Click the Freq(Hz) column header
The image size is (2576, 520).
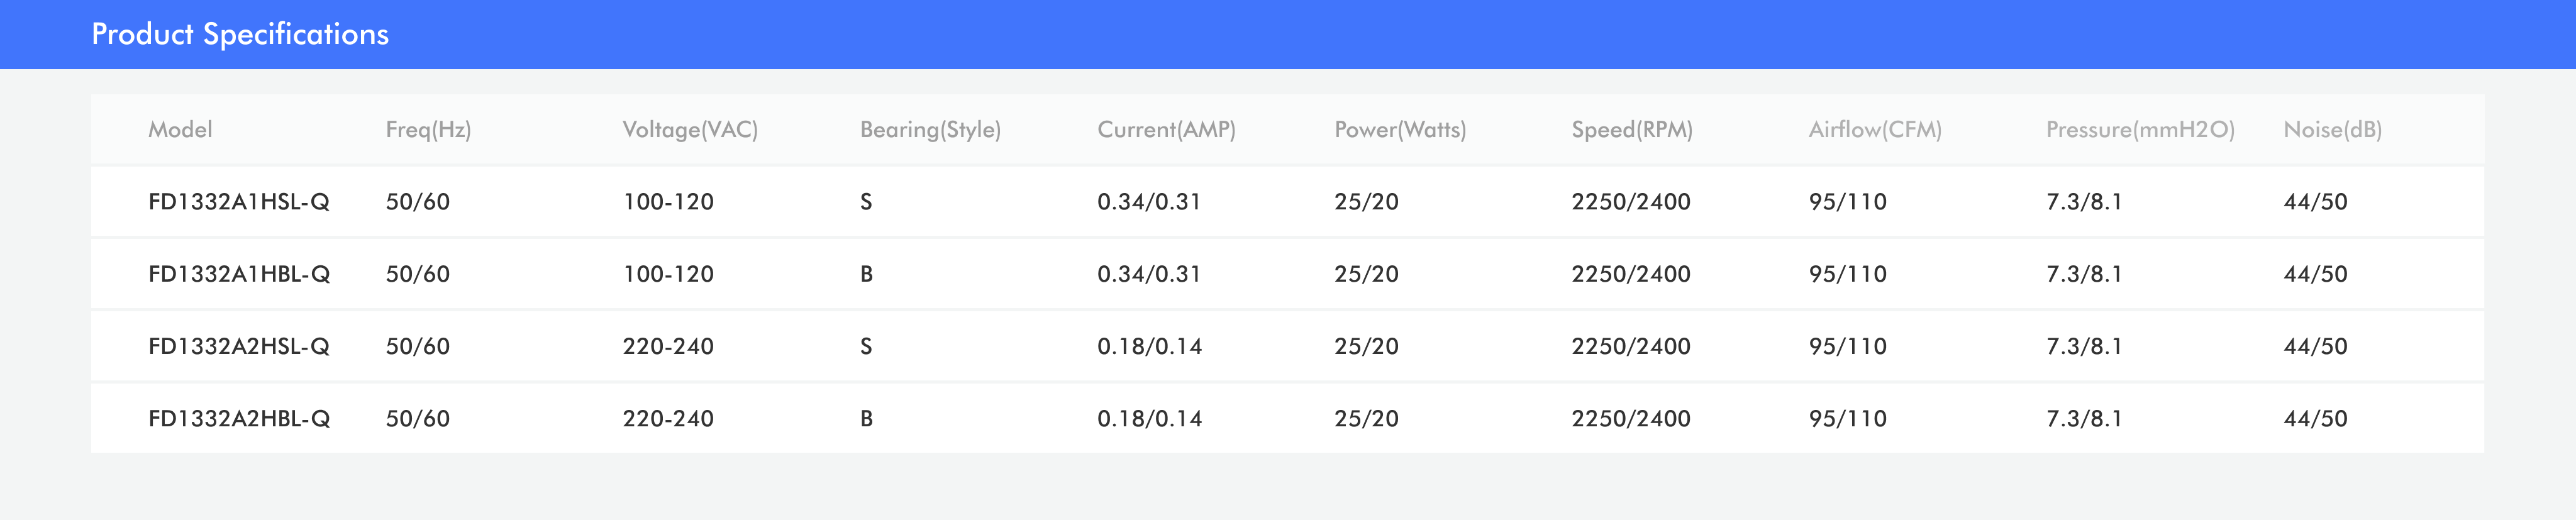428,130
